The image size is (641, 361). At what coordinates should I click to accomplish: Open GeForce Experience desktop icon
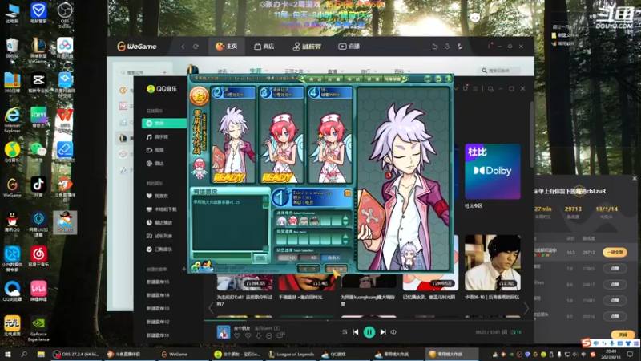(38, 329)
